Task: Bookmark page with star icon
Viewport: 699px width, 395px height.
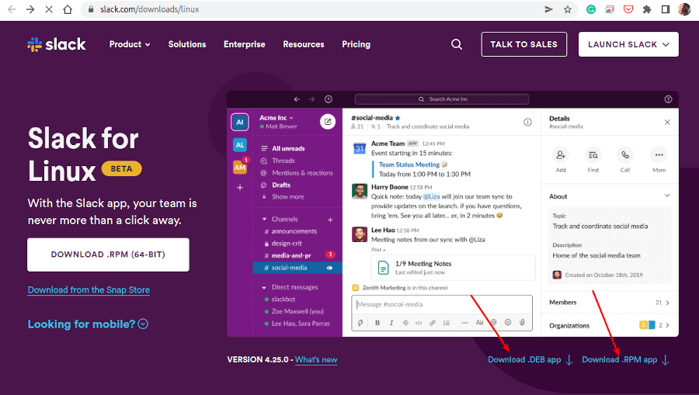Action: pos(569,9)
